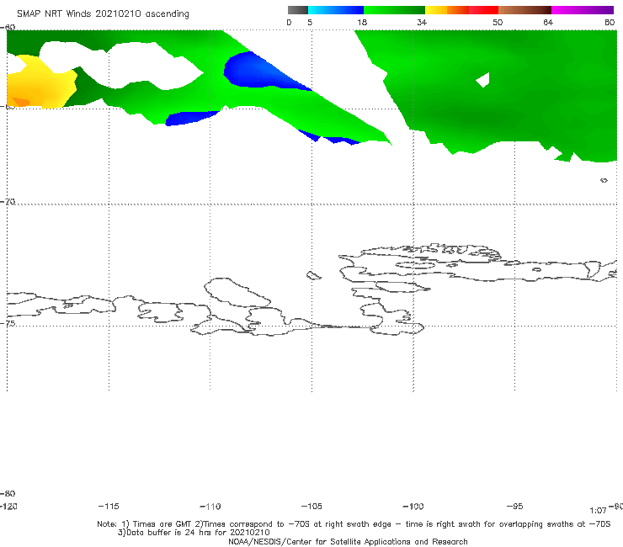Click the gray segment of the color bar
Screen dimensions: 623x547
click(x=297, y=10)
